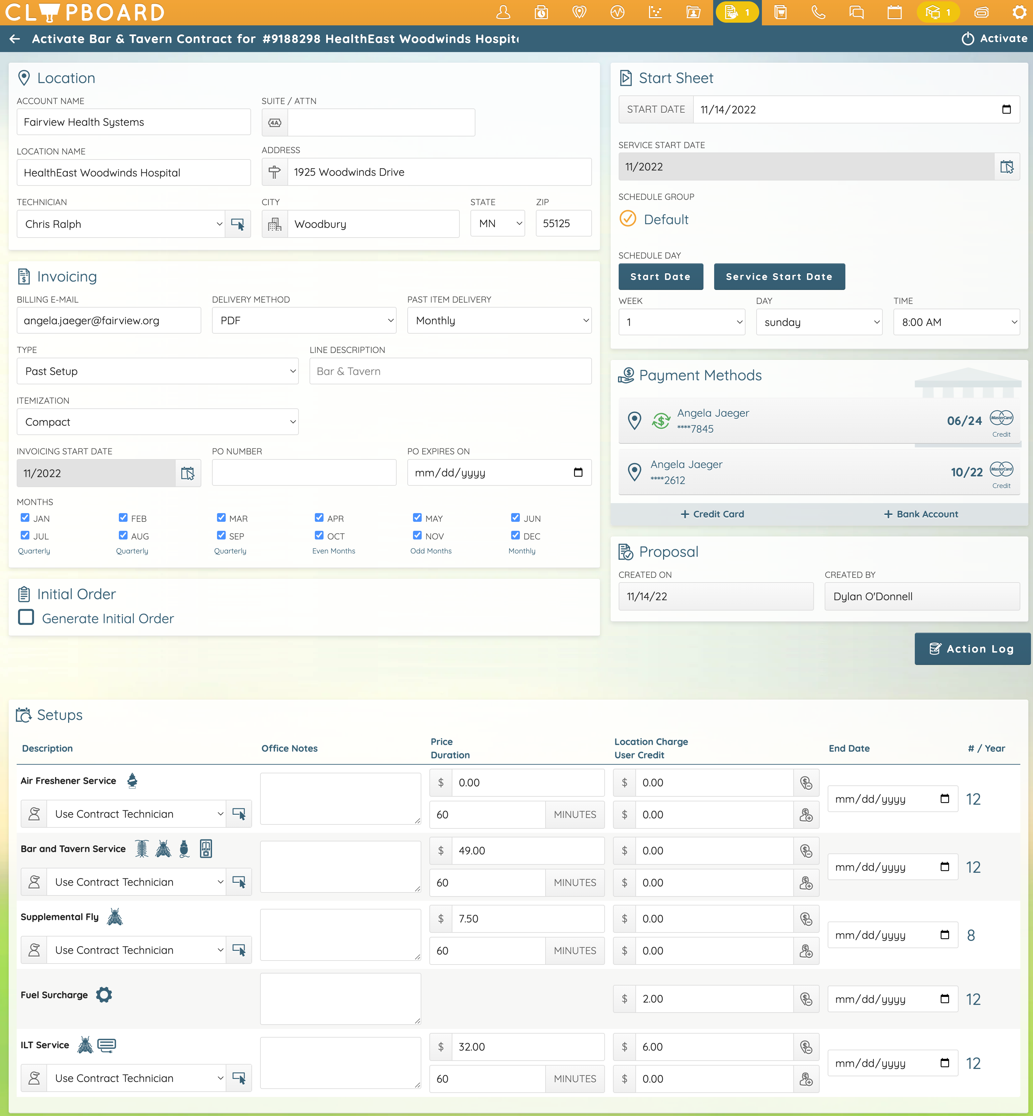Click the Fuel Surcharge gear icon
The image size is (1033, 1116).
pyautogui.click(x=104, y=995)
